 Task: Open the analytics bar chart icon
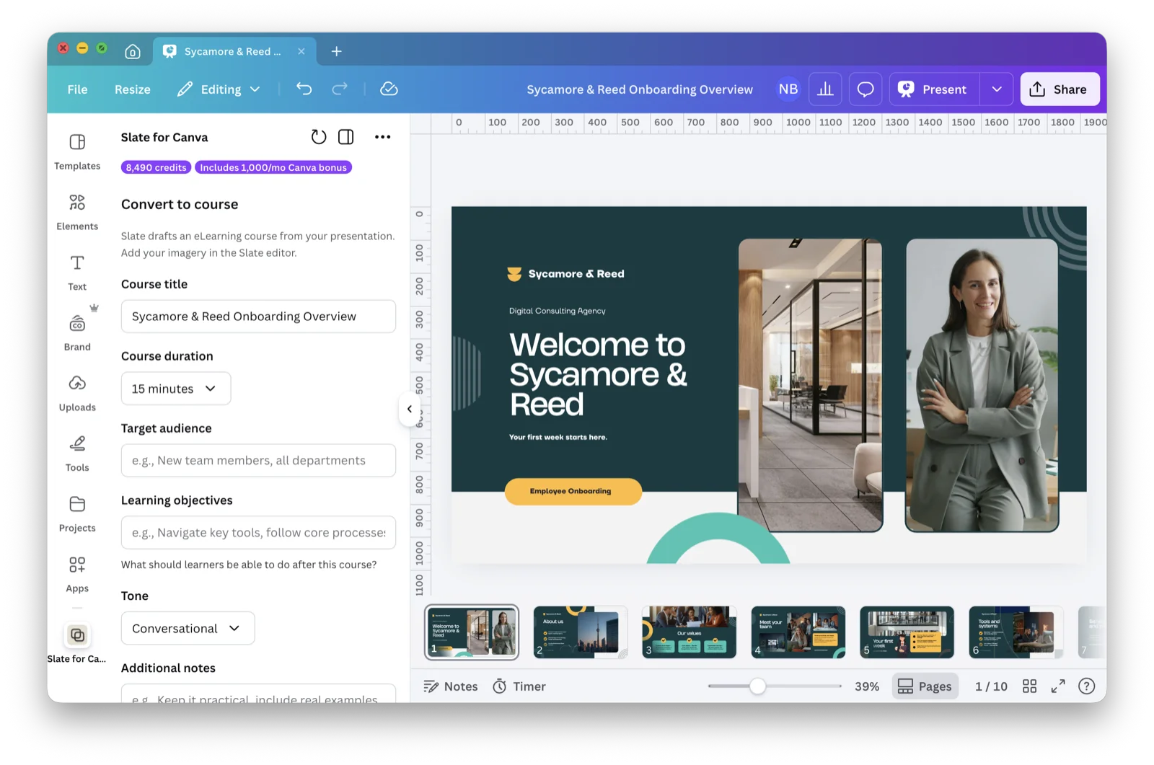(x=825, y=89)
